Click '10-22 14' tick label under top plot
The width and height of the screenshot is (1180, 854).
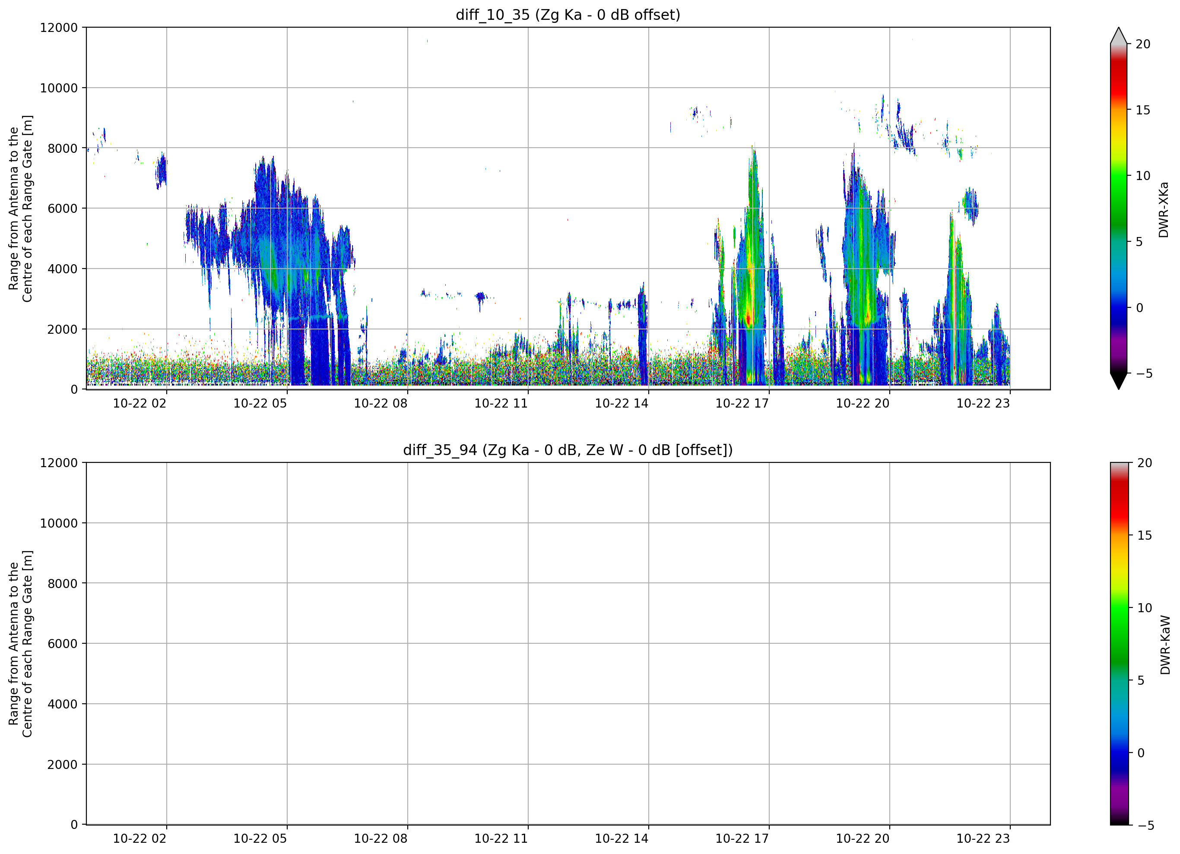(622, 404)
